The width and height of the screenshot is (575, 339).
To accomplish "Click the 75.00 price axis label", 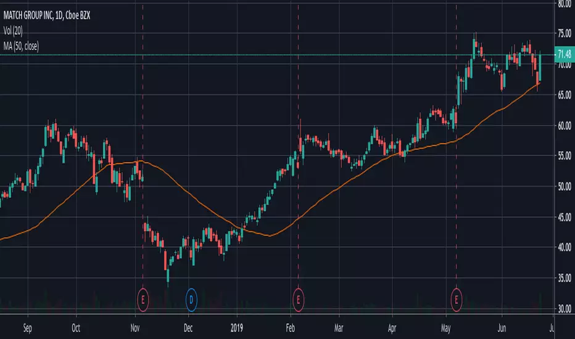I will (x=565, y=34).
